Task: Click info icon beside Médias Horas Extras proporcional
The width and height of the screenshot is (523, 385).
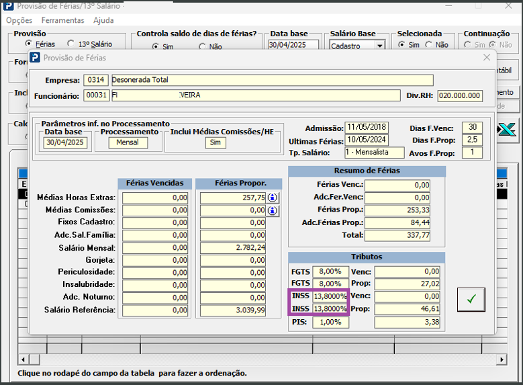Action: point(273,198)
